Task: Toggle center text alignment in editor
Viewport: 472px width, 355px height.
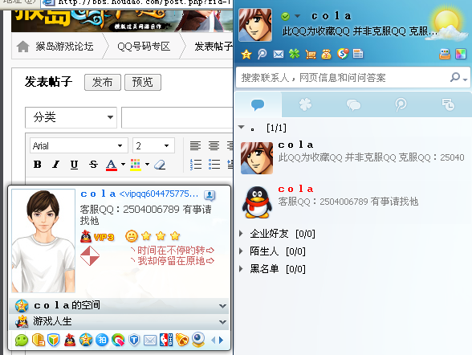Action: pos(214,145)
